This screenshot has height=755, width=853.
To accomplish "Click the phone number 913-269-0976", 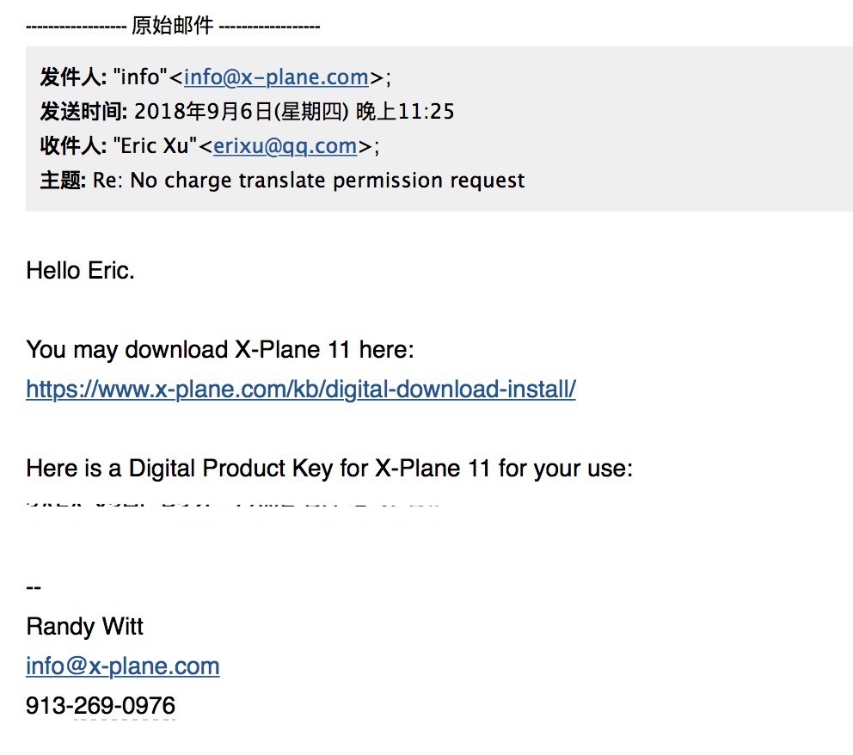I will pos(101,705).
